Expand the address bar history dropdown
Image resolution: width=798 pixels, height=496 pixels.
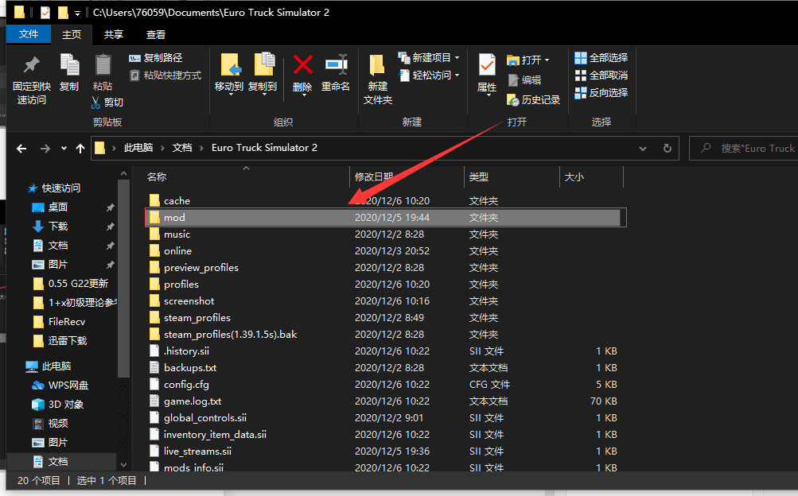[x=643, y=149]
